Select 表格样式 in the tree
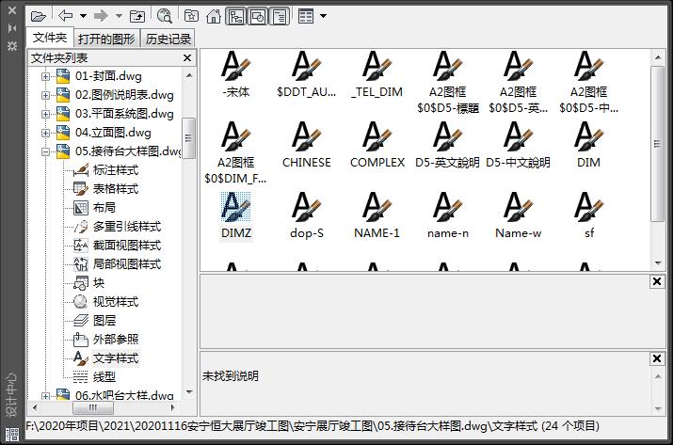Screen dimensions: 673x445 coord(116,189)
